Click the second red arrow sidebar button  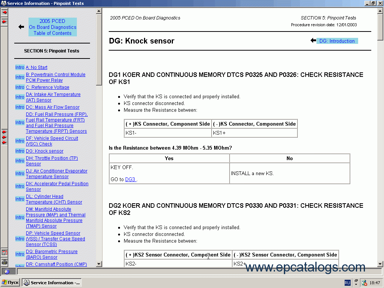(x=4, y=22)
